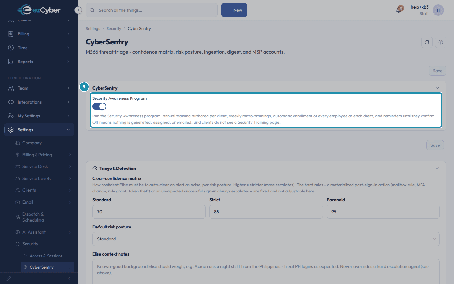Edit the Paranoid confidence value field

coord(383,212)
